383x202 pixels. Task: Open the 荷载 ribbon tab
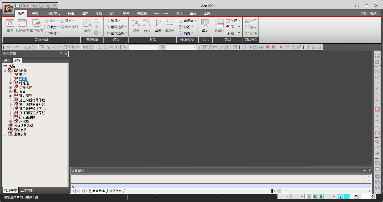point(99,13)
